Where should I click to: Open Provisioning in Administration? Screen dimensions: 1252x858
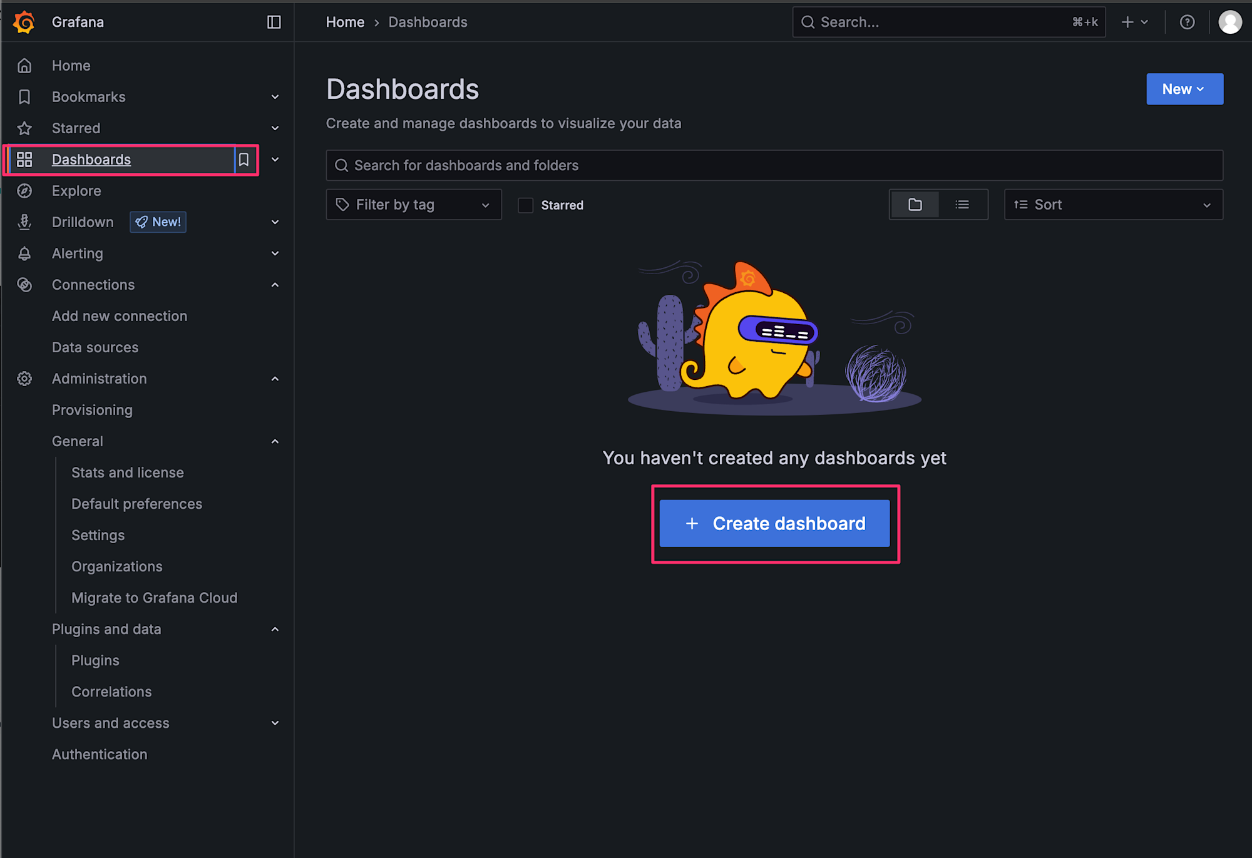(x=92, y=410)
